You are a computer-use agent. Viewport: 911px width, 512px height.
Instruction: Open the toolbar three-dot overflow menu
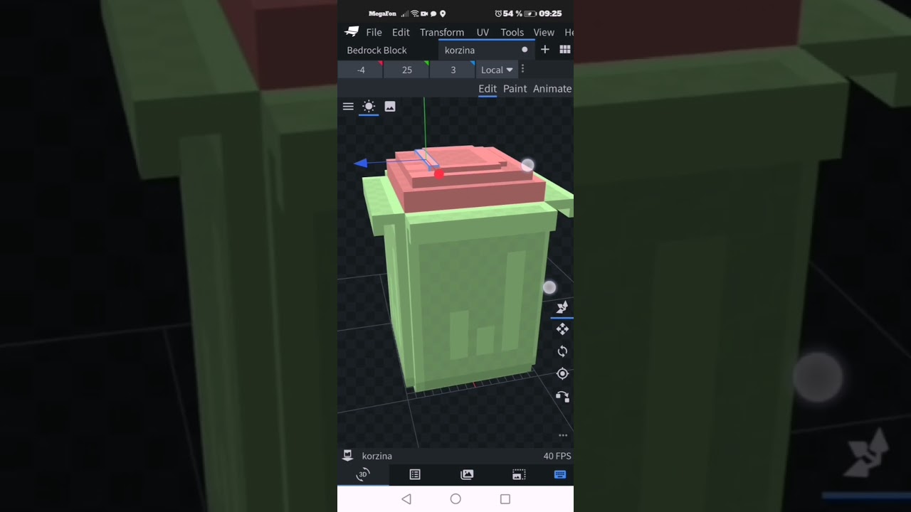[x=522, y=69]
